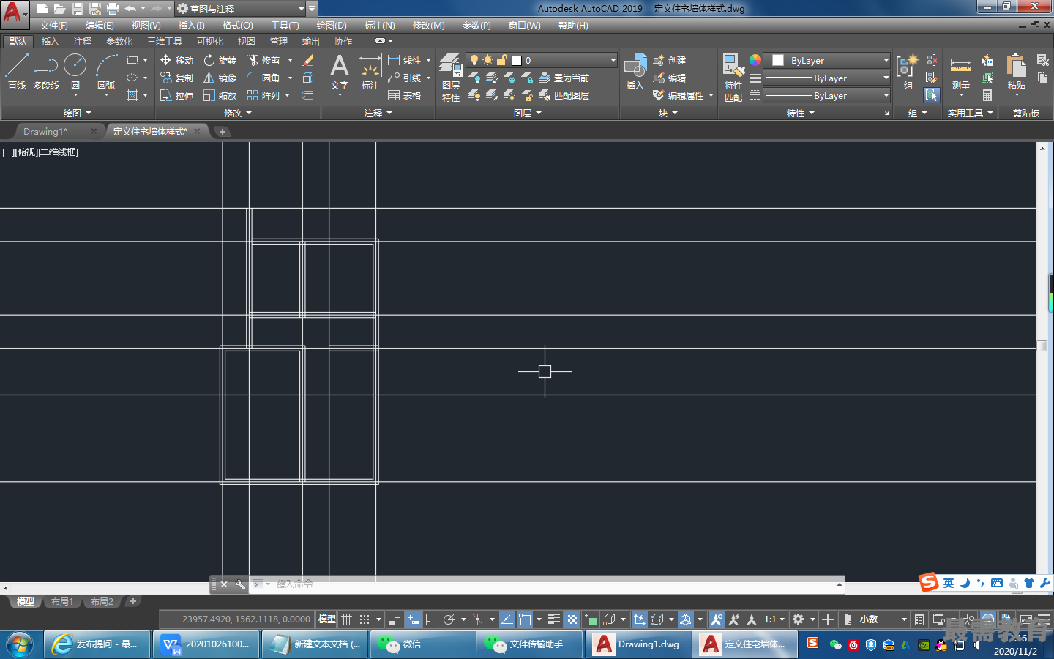Open the Format (格式) menu
This screenshot has width=1054, height=659.
pyautogui.click(x=237, y=26)
